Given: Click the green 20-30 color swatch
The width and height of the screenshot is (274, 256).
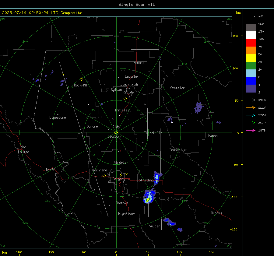Looking at the screenshot, I should [251, 66].
